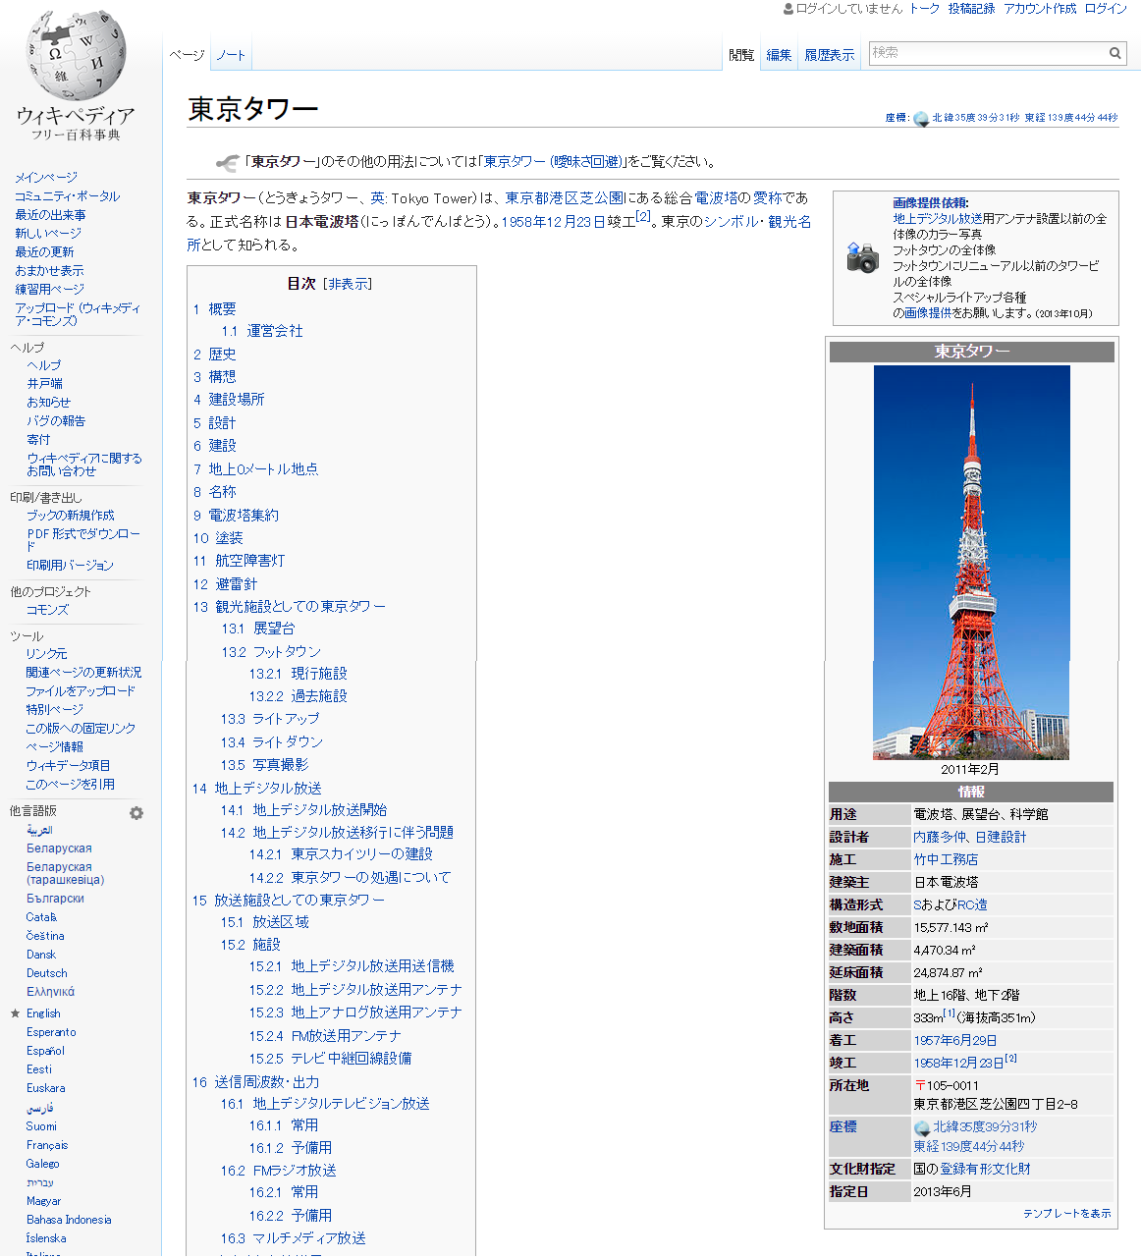Hide the table of contents via 非表示
The image size is (1141, 1259).
point(349,284)
